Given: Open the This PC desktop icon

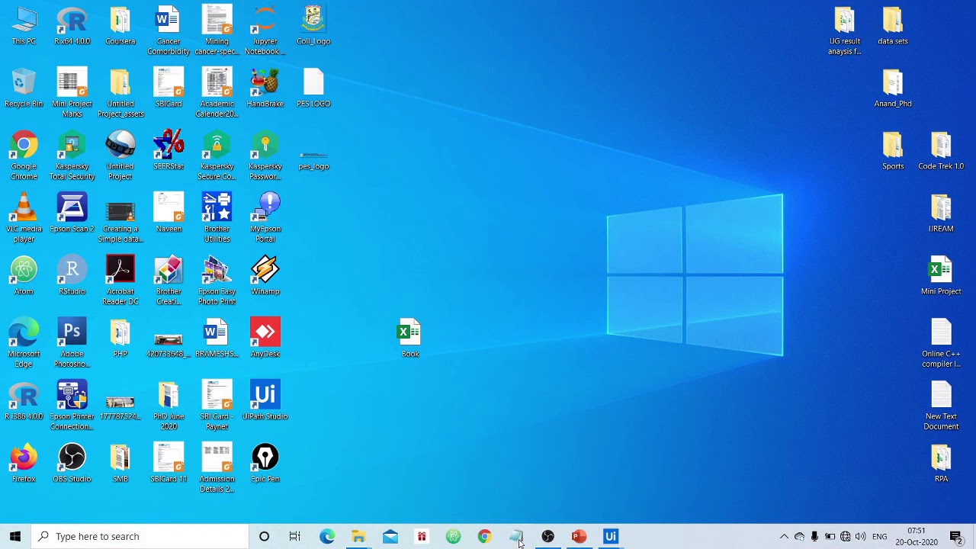Looking at the screenshot, I should click(x=24, y=27).
